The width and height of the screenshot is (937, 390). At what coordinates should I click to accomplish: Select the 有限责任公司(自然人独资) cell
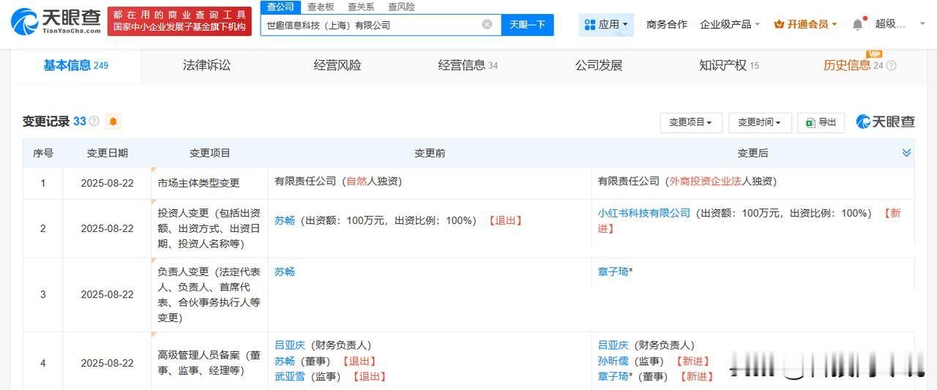click(430, 183)
